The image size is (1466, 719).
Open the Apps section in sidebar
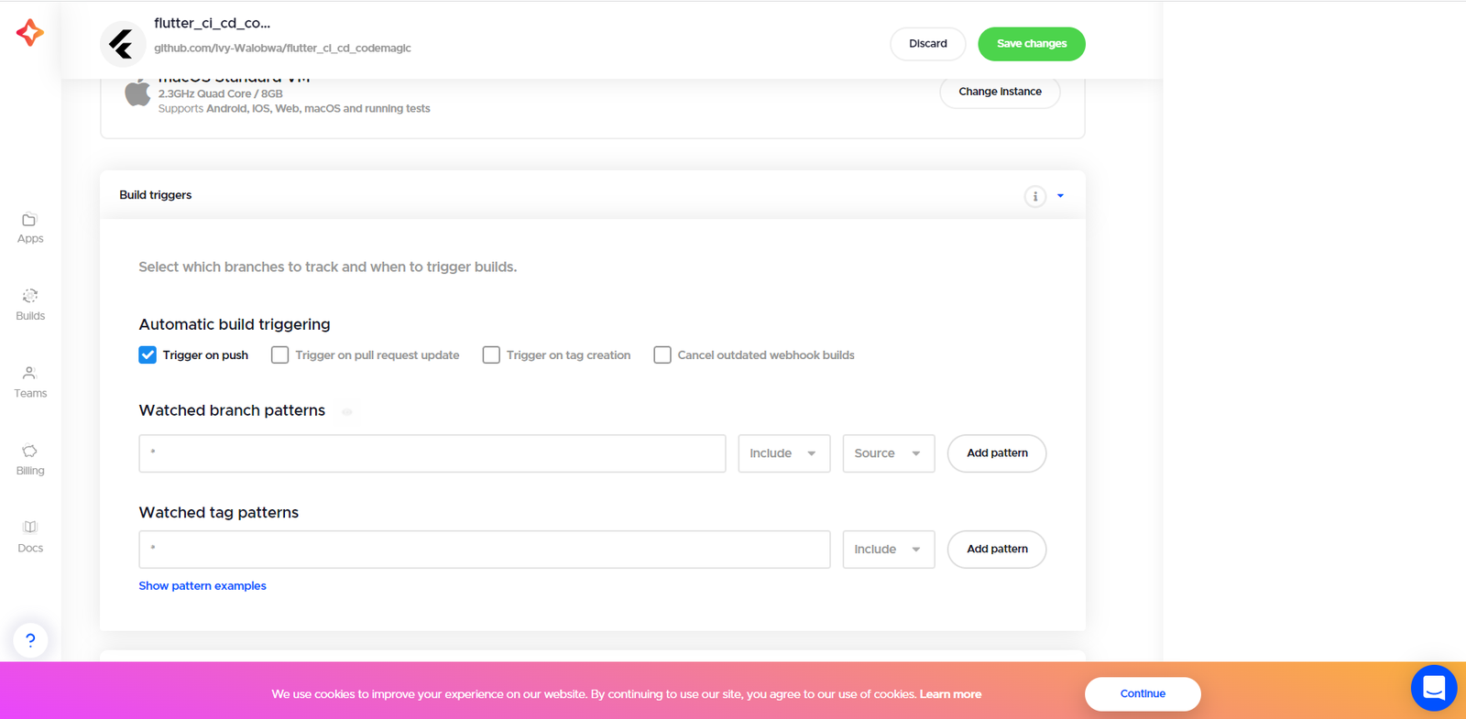(30, 228)
